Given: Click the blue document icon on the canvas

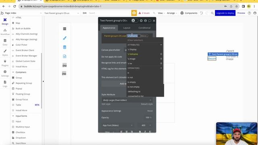Looking at the screenshot, I should click(64, 56).
